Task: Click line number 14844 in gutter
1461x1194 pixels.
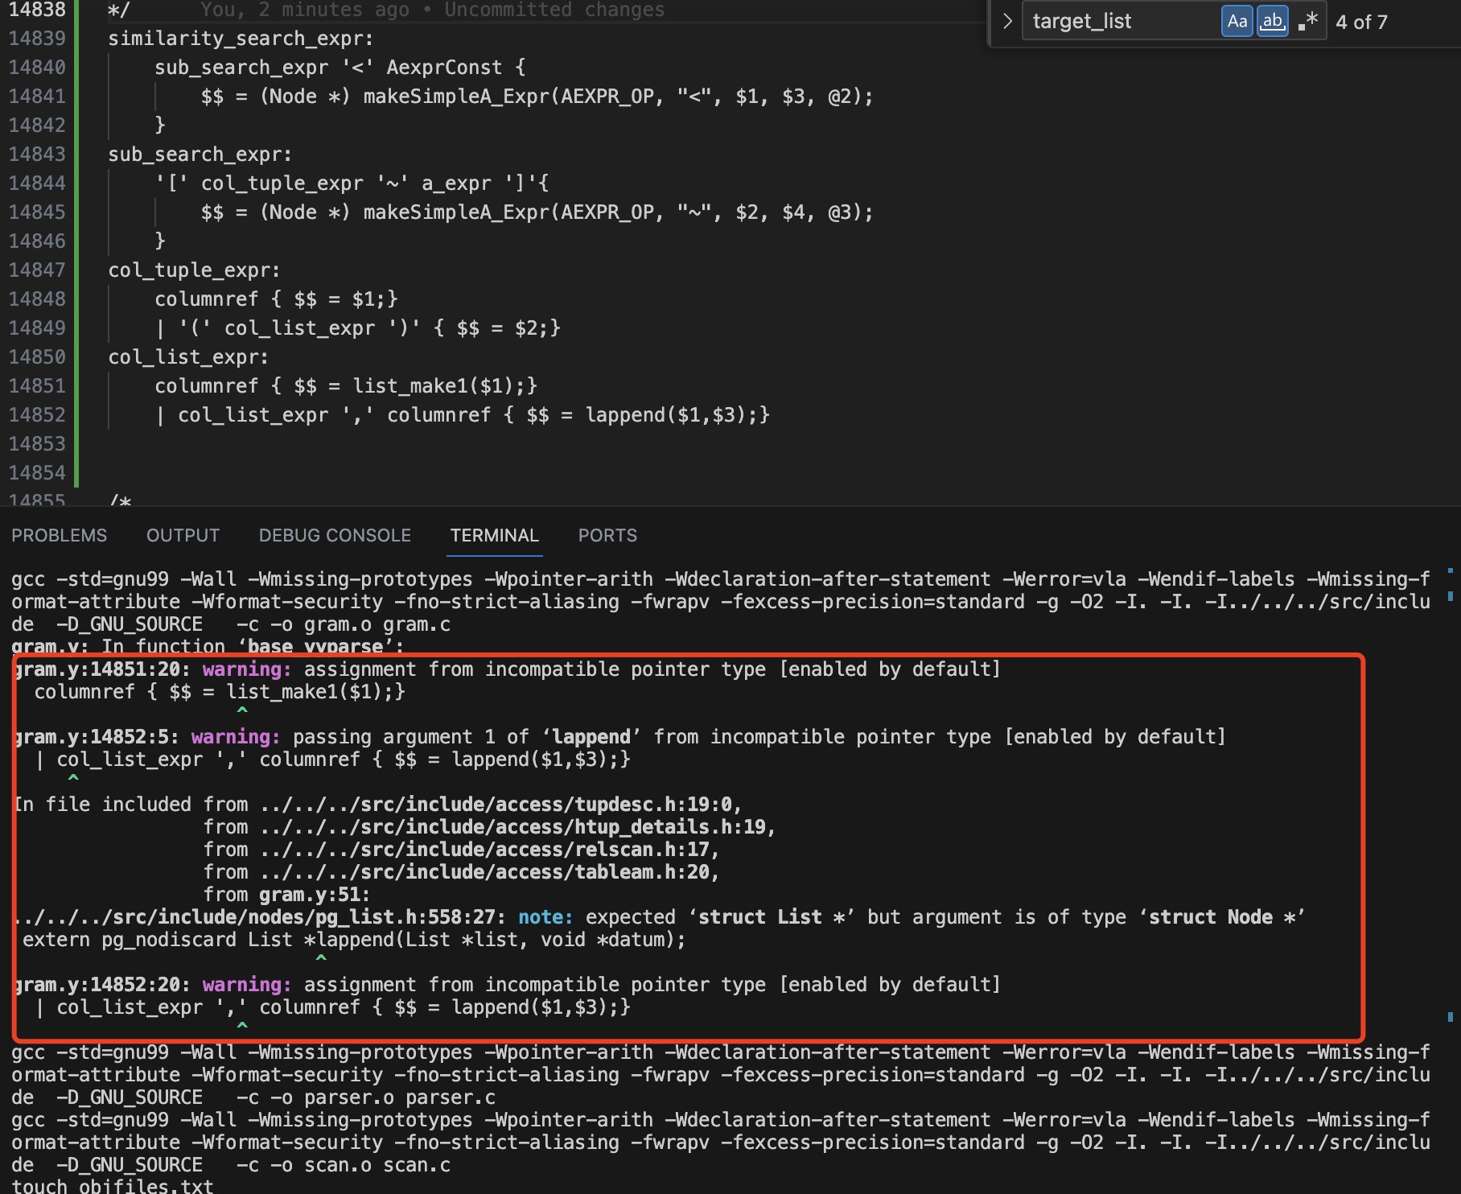Action: tap(37, 183)
